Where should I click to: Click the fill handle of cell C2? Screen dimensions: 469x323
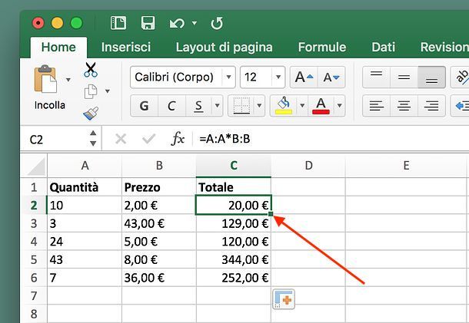271,214
